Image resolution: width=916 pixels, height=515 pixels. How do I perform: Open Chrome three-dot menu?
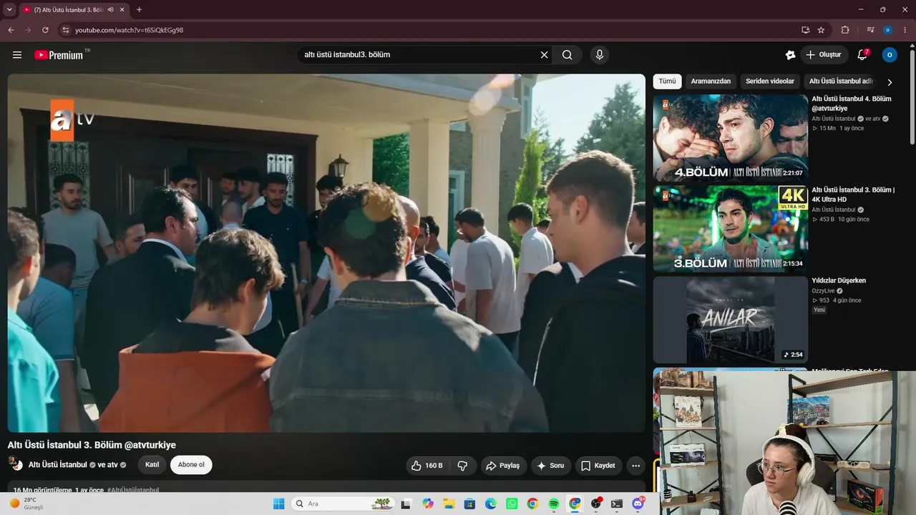(905, 30)
